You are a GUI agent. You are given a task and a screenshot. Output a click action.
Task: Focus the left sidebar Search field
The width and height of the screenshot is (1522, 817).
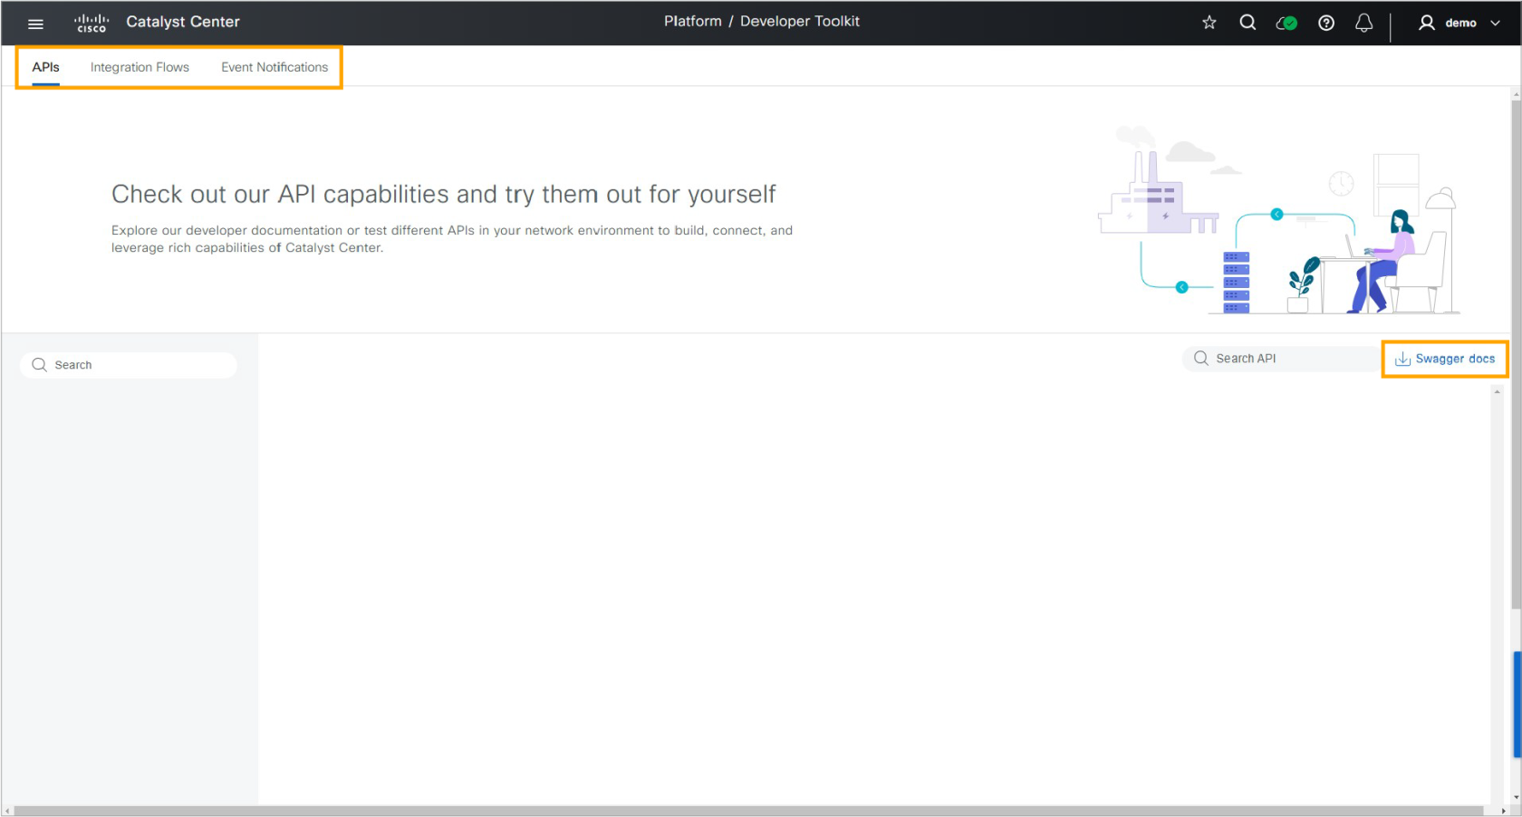coord(129,365)
